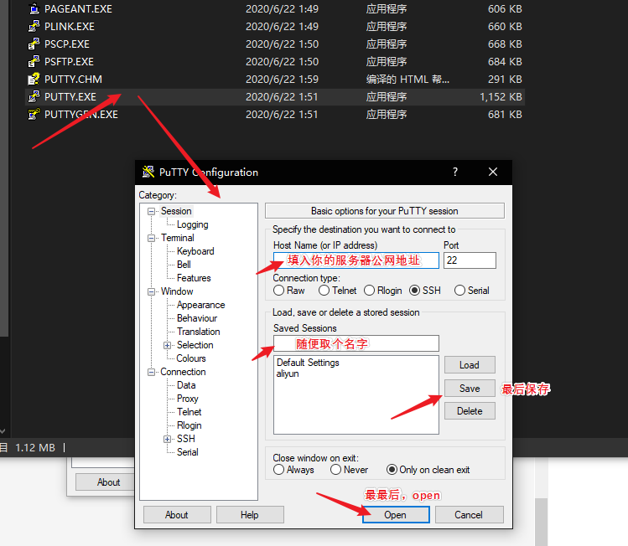Viewport: 628px width, 546px height.
Task: Select Serial connection type radio button
Action: click(x=459, y=291)
